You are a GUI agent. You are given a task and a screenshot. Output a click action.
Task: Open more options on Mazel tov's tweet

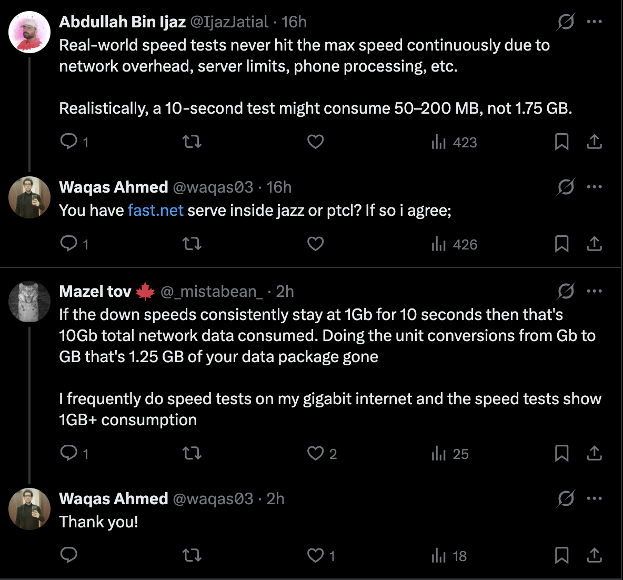pyautogui.click(x=594, y=291)
